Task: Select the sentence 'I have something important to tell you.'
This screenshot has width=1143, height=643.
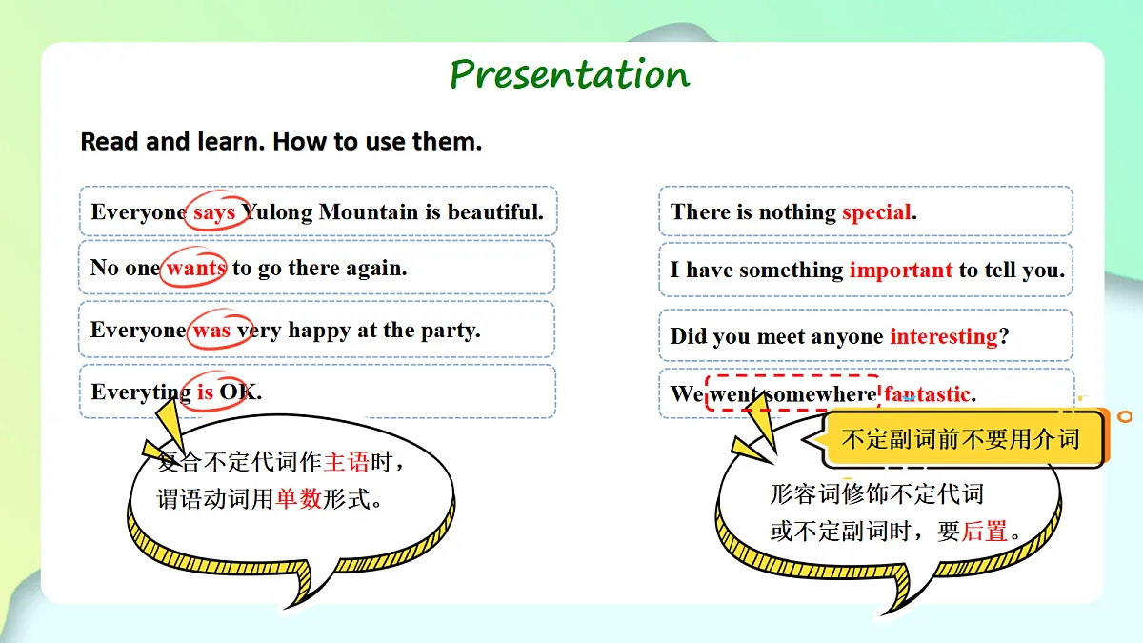Action: coord(866,270)
